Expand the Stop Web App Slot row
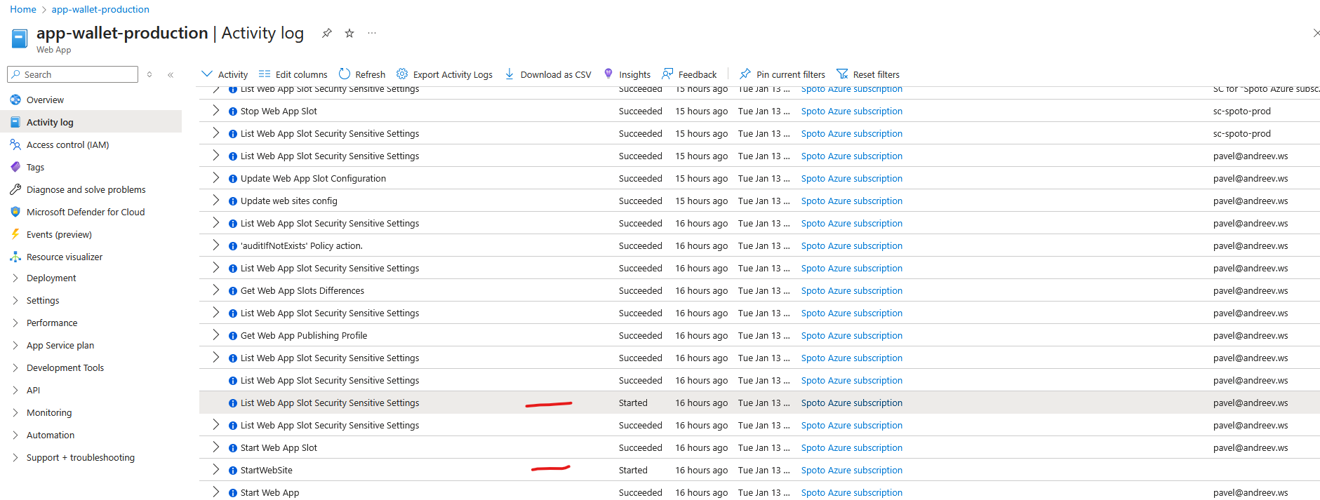1320x500 pixels. coord(215,111)
